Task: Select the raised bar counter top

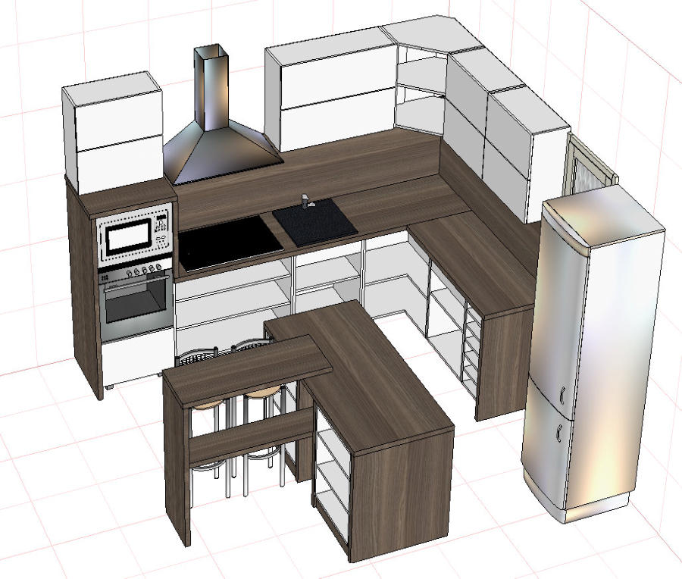Action: pos(247,371)
